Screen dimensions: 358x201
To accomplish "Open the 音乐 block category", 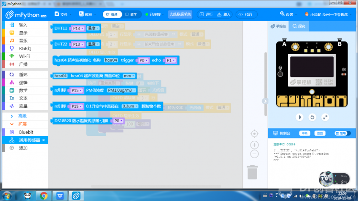I will (25, 41).
